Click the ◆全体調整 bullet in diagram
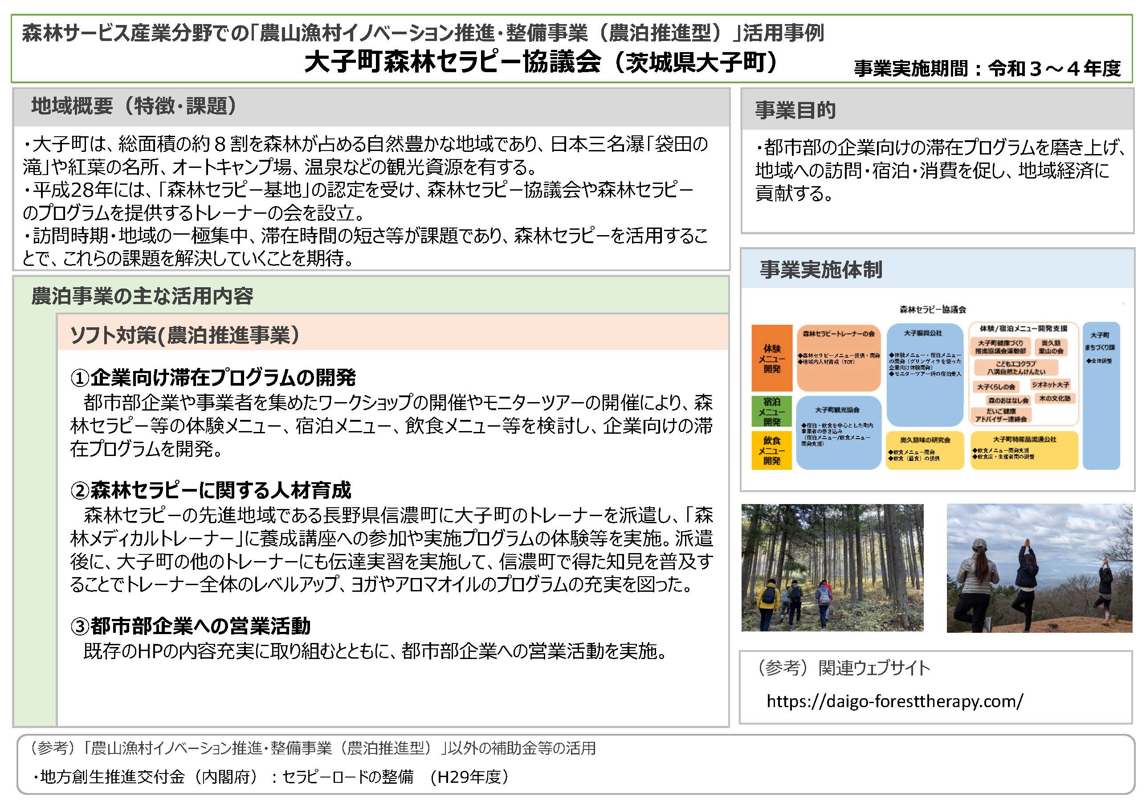1146x810 pixels. pos(1099,361)
